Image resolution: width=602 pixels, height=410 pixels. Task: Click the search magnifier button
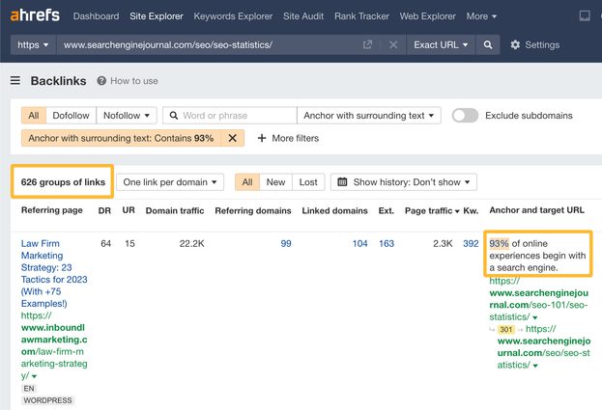click(x=488, y=44)
